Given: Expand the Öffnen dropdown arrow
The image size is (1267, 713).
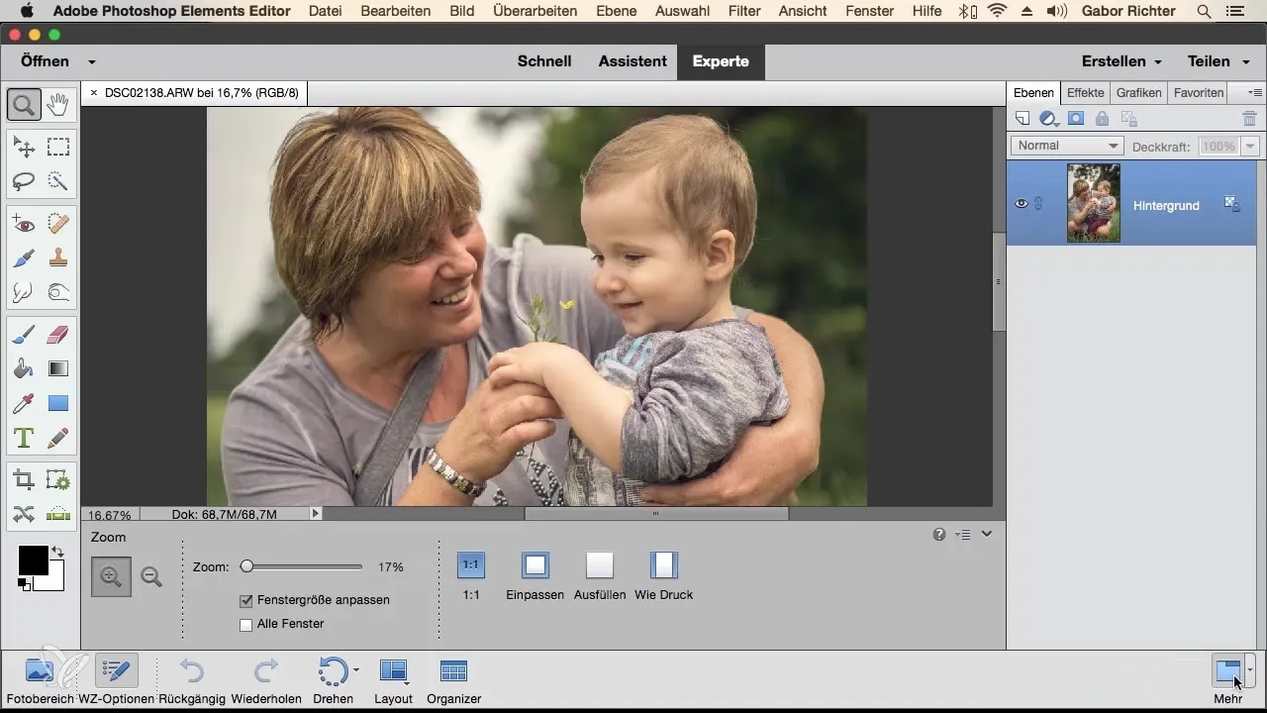Looking at the screenshot, I should pyautogui.click(x=92, y=61).
